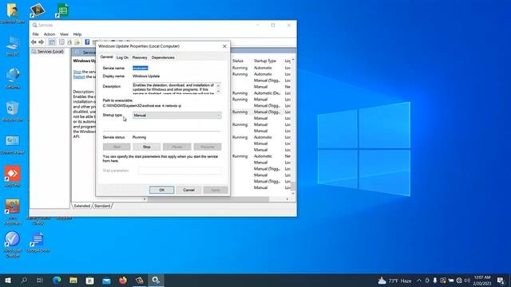The height and width of the screenshot is (287, 511).
Task: Open the Help icon in Services toolbar
Action: (87, 42)
